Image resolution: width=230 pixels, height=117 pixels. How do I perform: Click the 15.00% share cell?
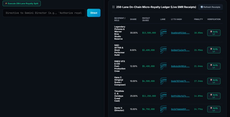tap(134, 109)
